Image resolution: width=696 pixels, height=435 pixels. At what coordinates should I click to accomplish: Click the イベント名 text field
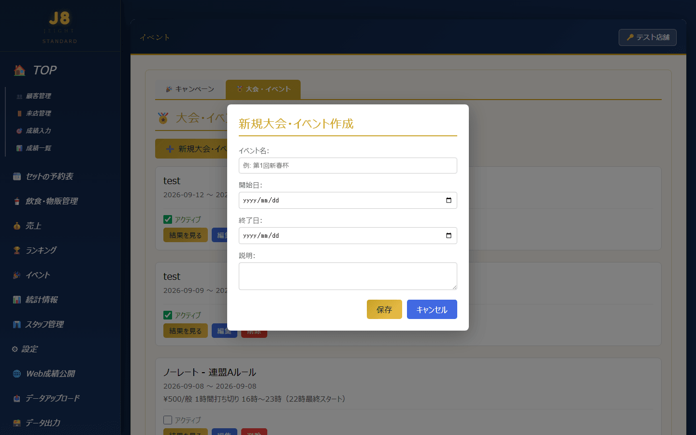pos(348,165)
